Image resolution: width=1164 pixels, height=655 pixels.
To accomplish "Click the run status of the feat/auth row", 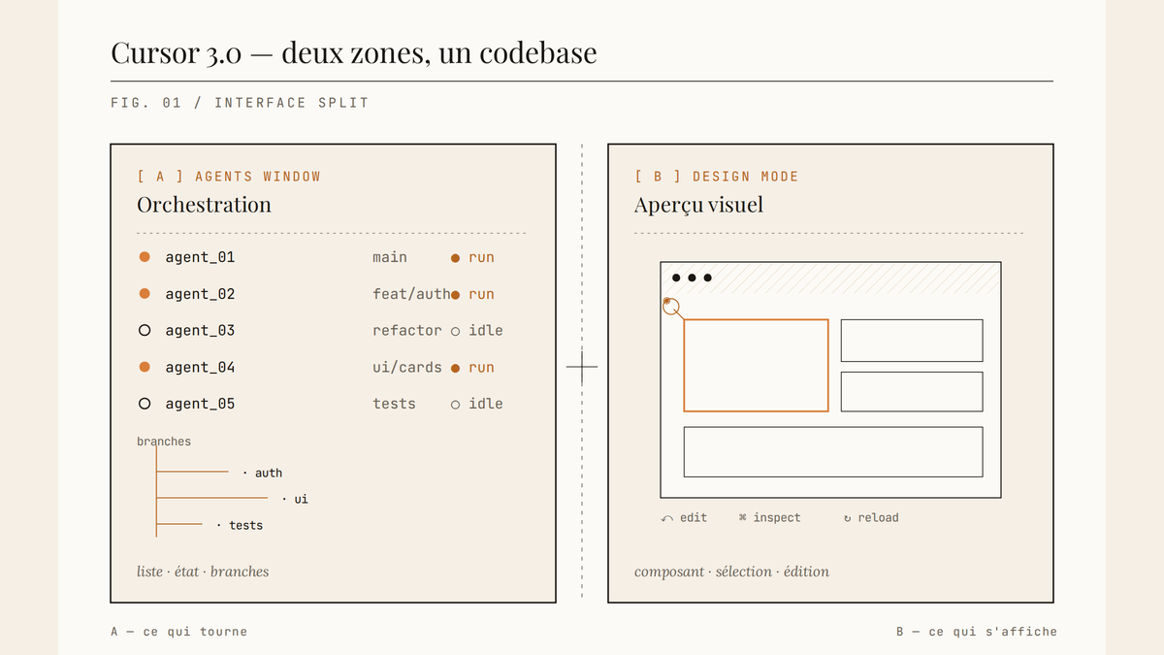I will pos(472,294).
